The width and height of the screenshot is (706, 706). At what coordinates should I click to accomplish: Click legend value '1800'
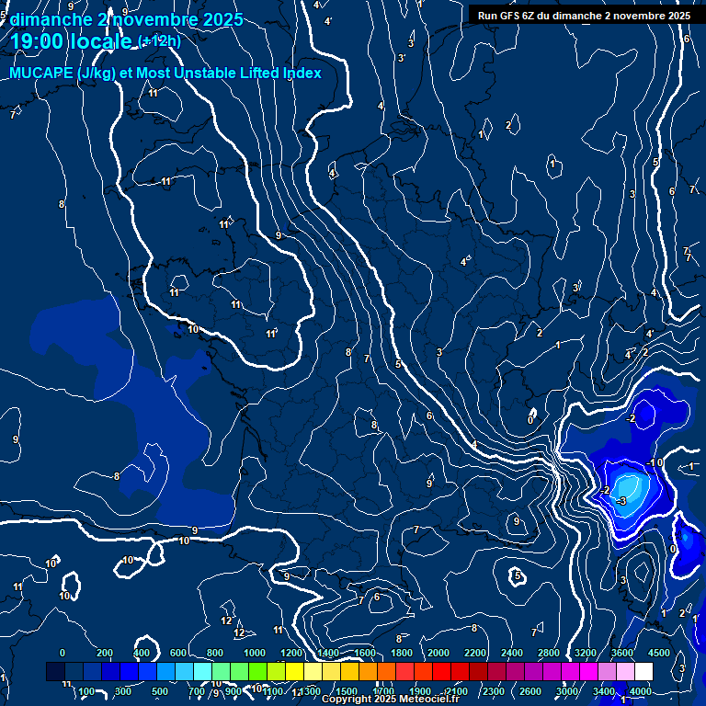point(402,653)
